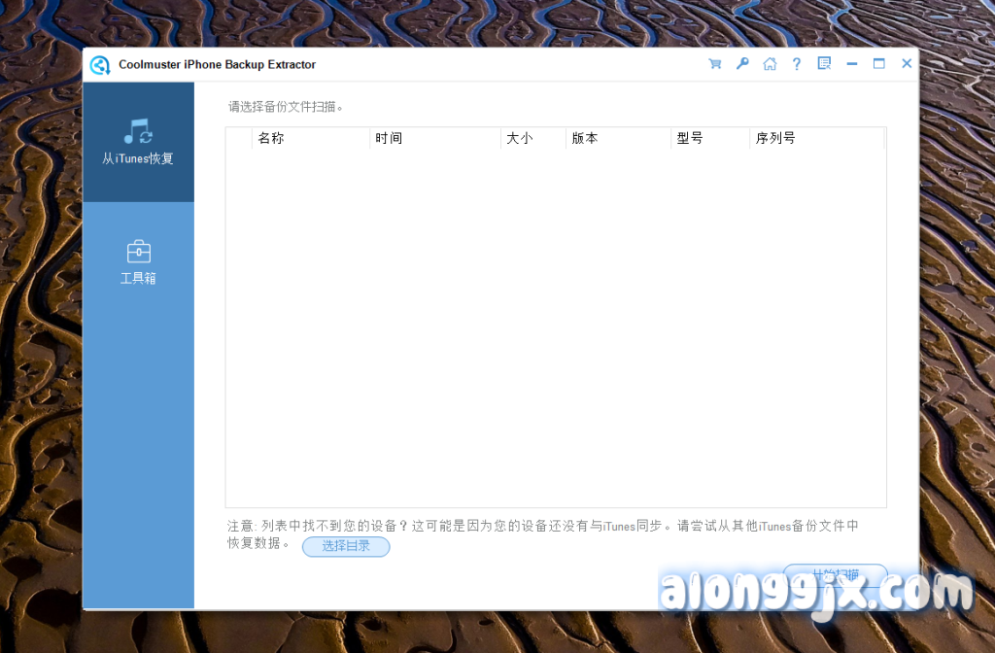Click the key register icon
The height and width of the screenshot is (653, 995).
(x=742, y=64)
